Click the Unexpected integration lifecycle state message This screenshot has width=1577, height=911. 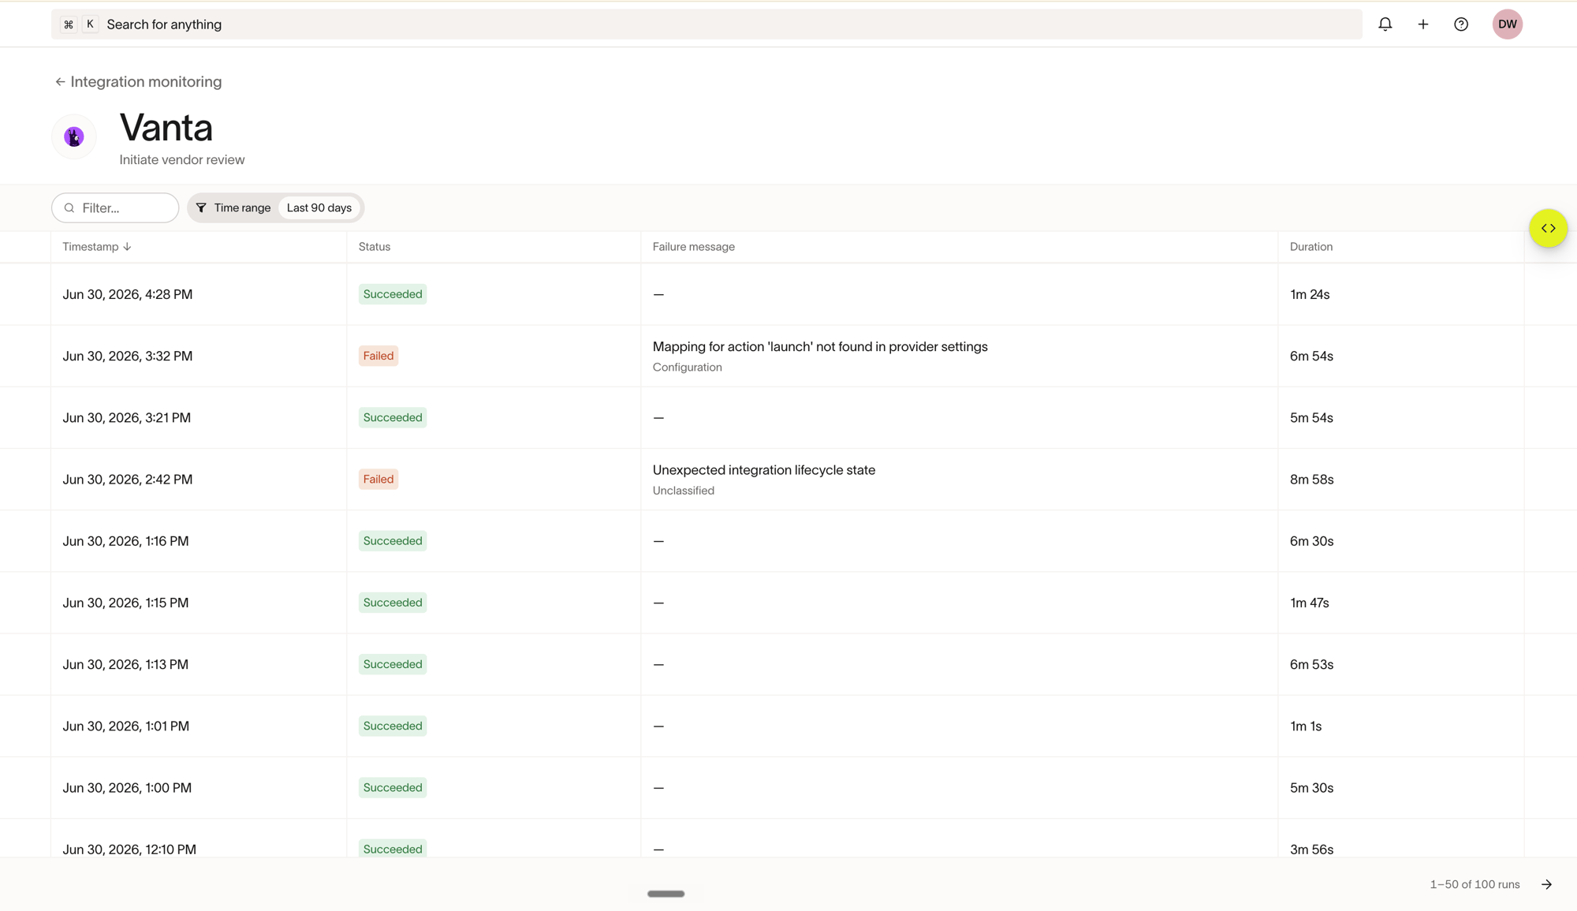[x=764, y=470]
